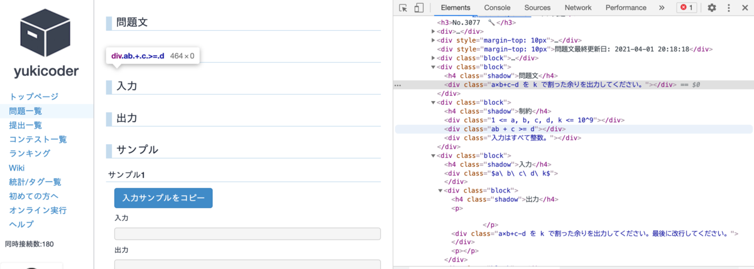
Task: Show more DevTools tabs with the » icon
Action: [661, 8]
